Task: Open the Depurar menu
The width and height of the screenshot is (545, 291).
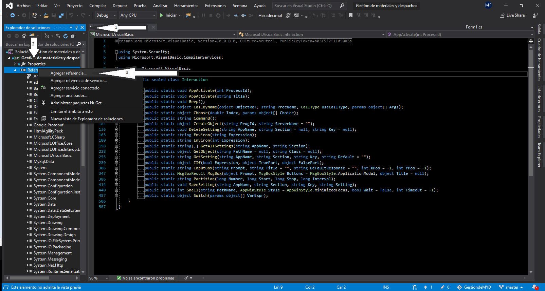Action: tap(120, 5)
